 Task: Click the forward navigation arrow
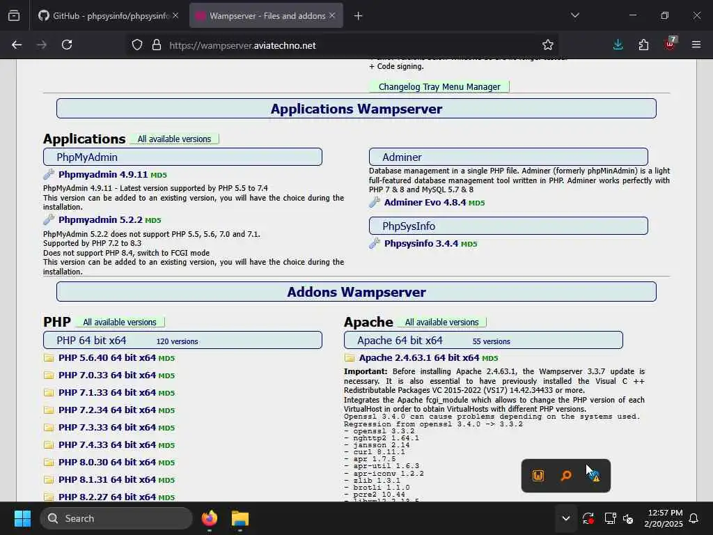point(41,45)
